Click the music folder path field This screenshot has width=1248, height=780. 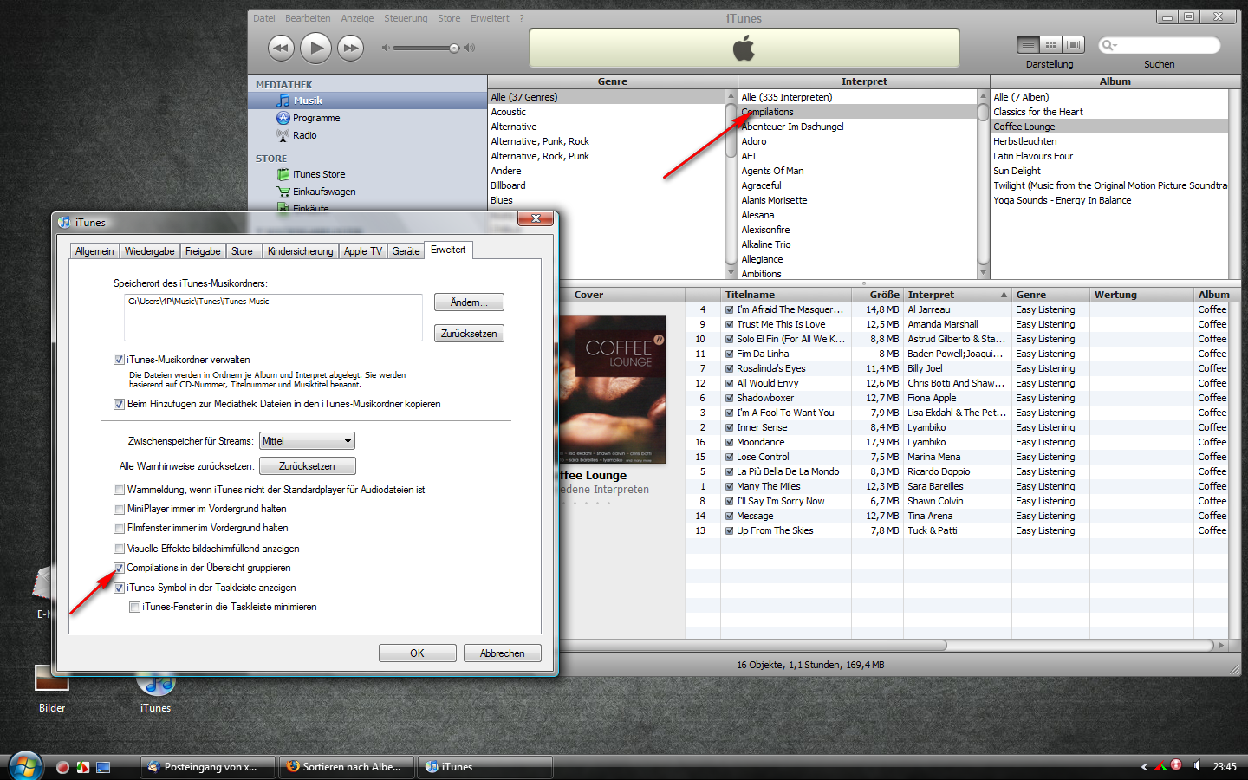point(273,317)
